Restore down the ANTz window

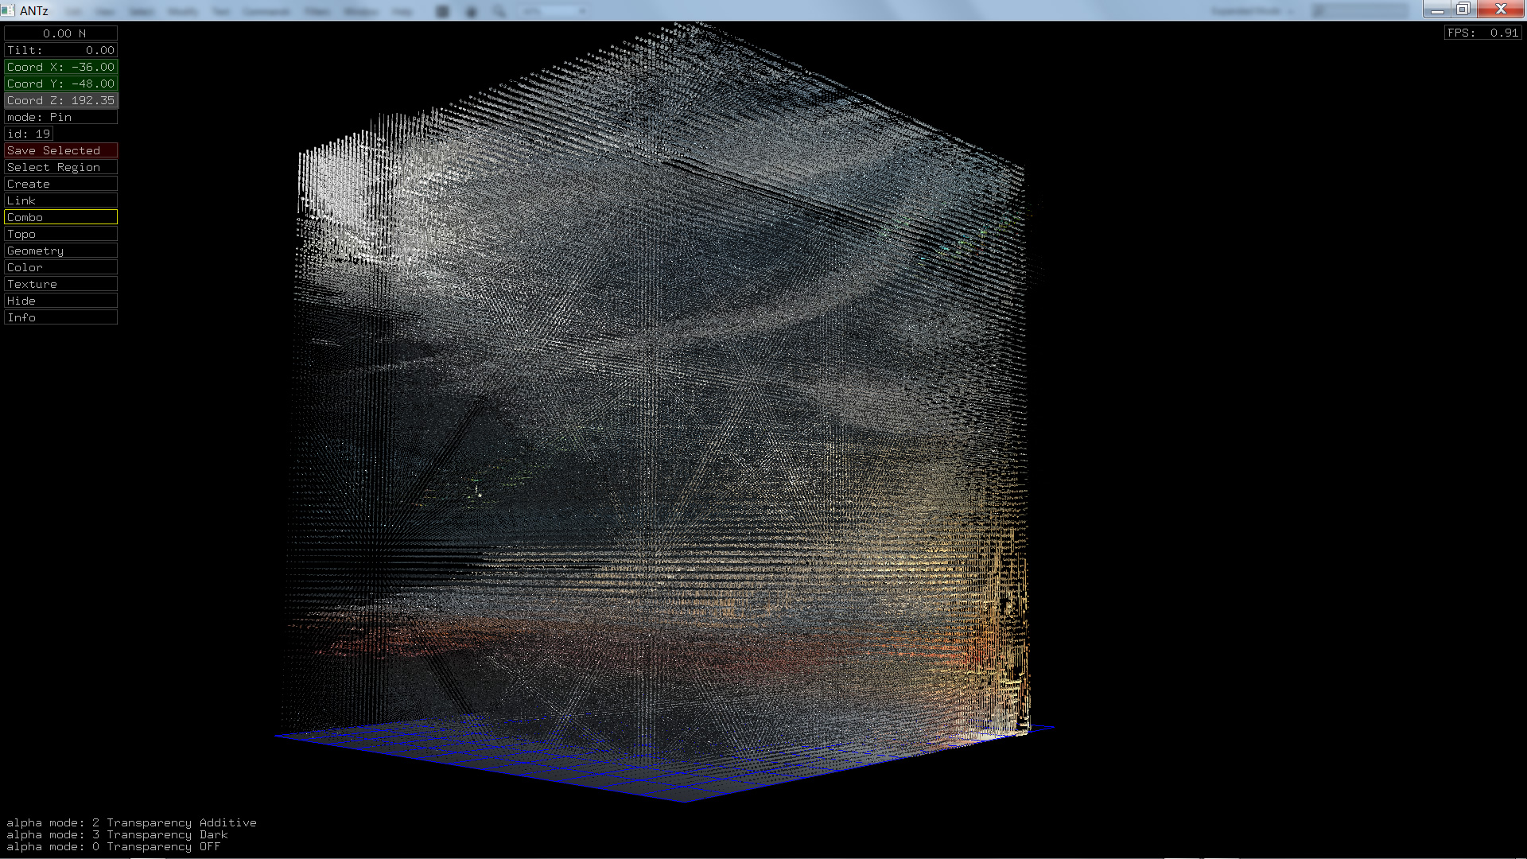[x=1463, y=10]
